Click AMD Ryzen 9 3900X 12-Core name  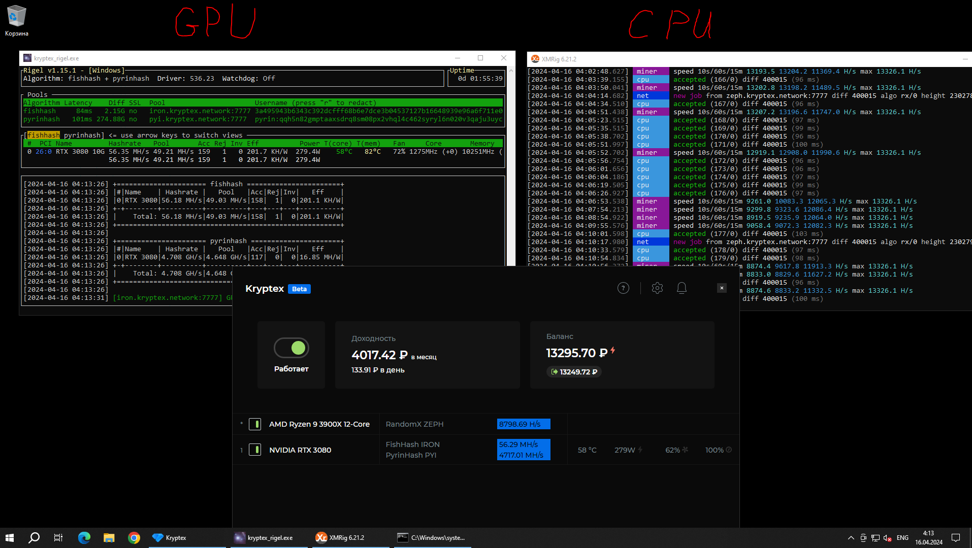click(319, 424)
